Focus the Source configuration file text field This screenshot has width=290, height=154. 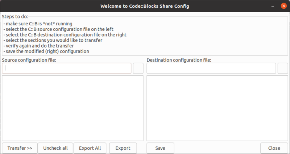(x=67, y=68)
